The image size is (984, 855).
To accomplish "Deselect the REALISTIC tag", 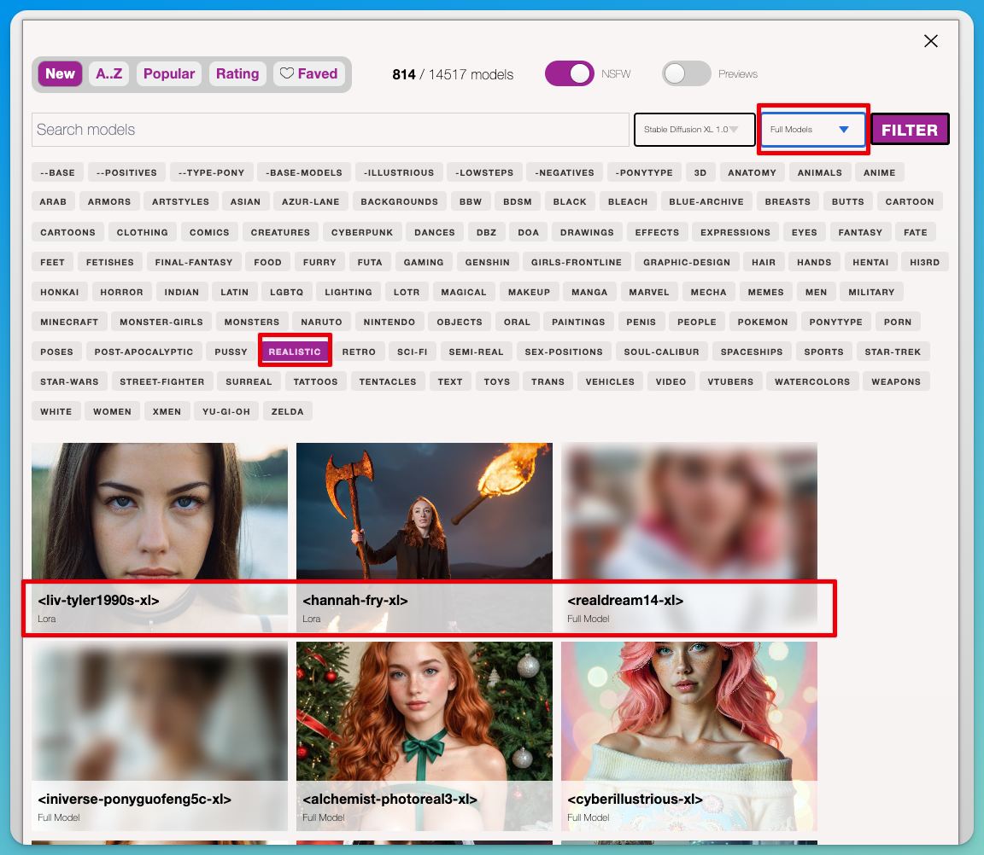I will [x=295, y=352].
